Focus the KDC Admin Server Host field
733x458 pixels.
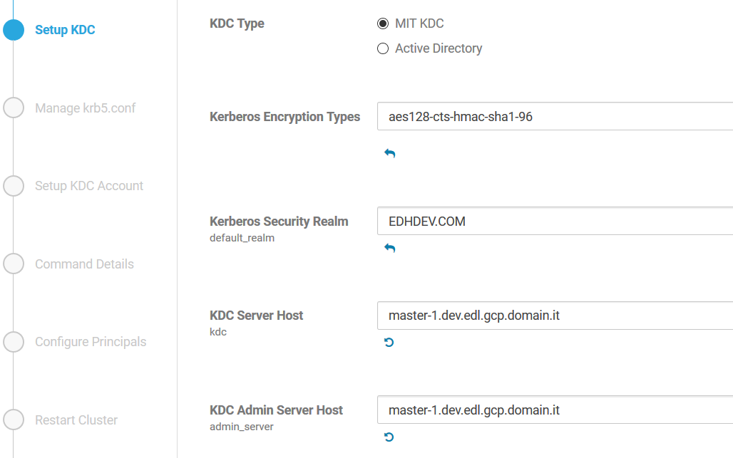coord(555,410)
